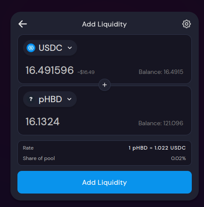Click the USDC coin logo icon
204x207 pixels.
(31, 48)
